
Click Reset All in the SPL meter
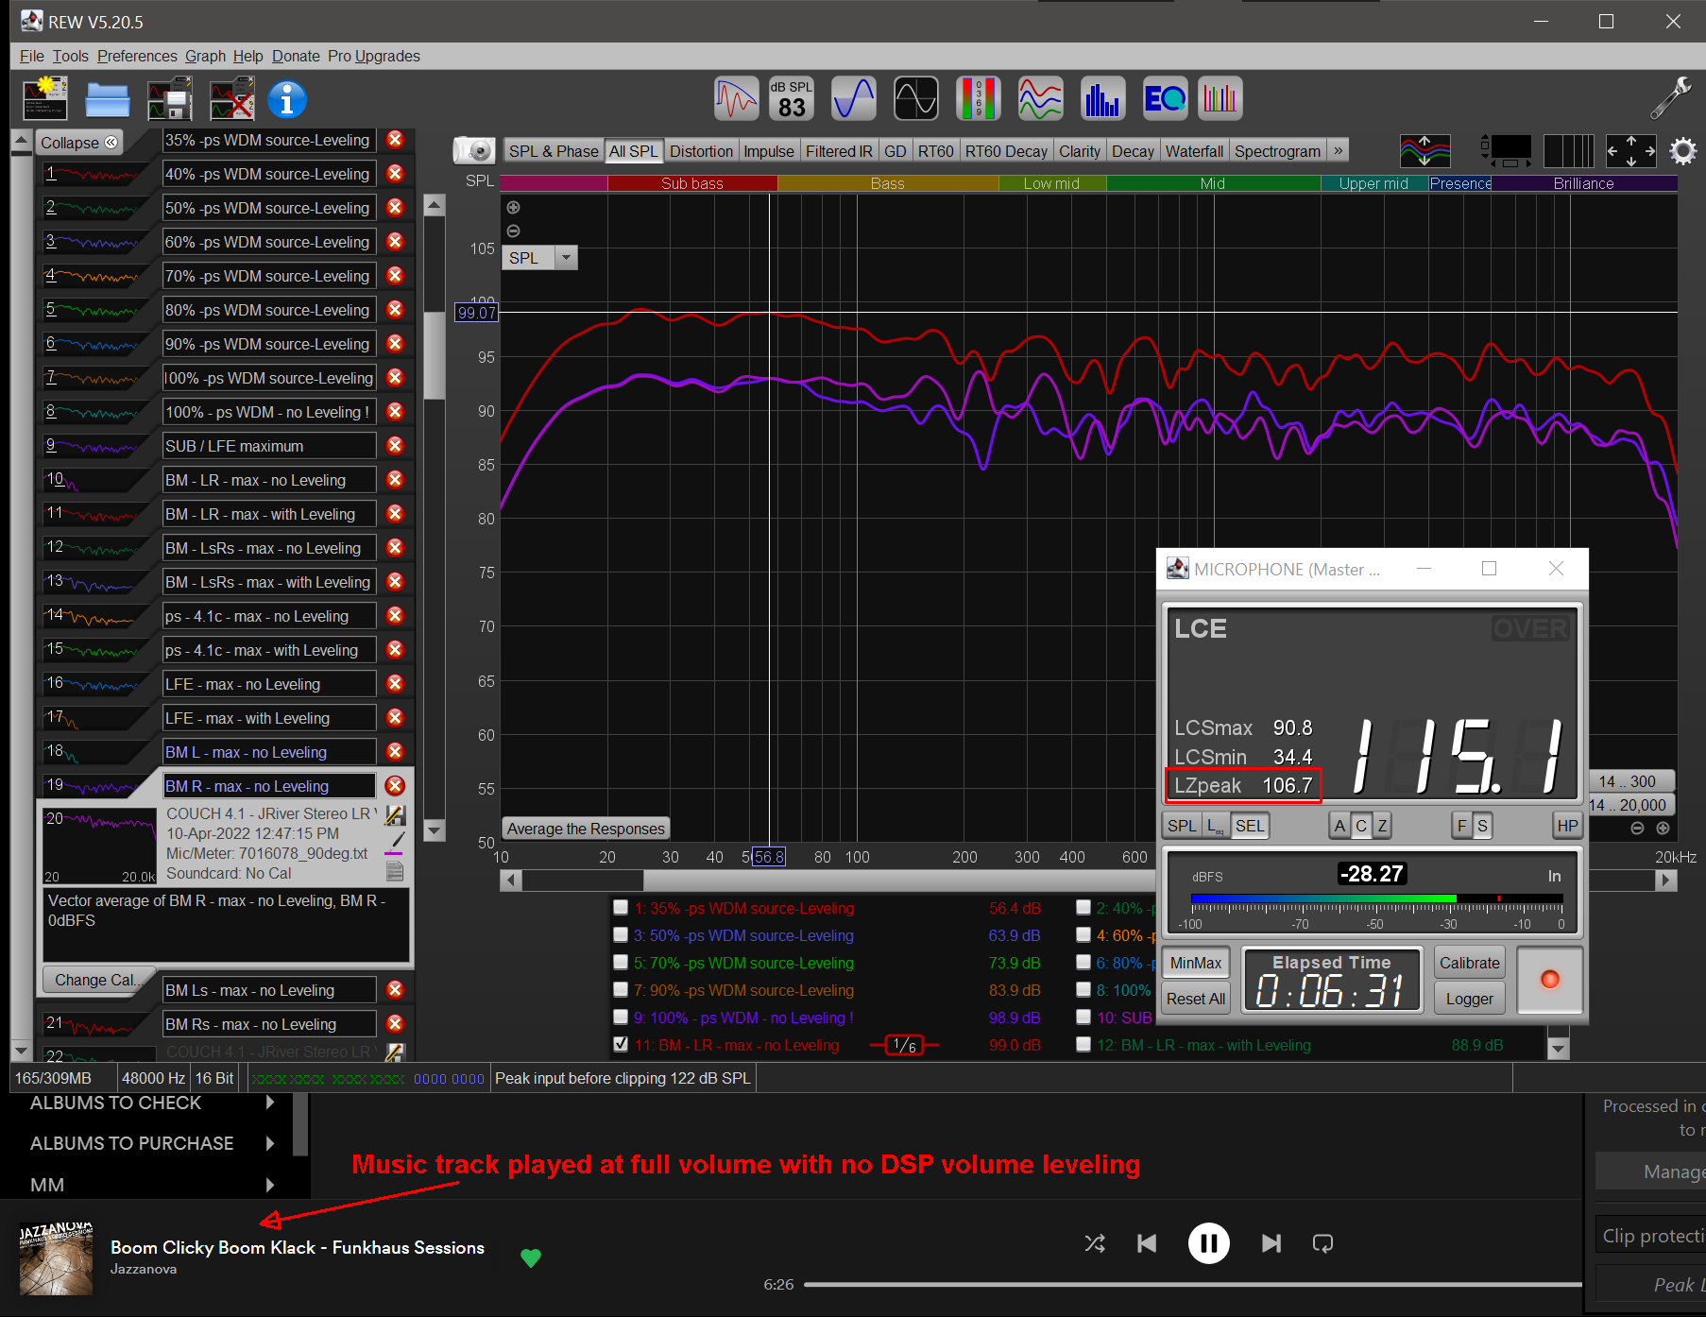pyautogui.click(x=1196, y=999)
